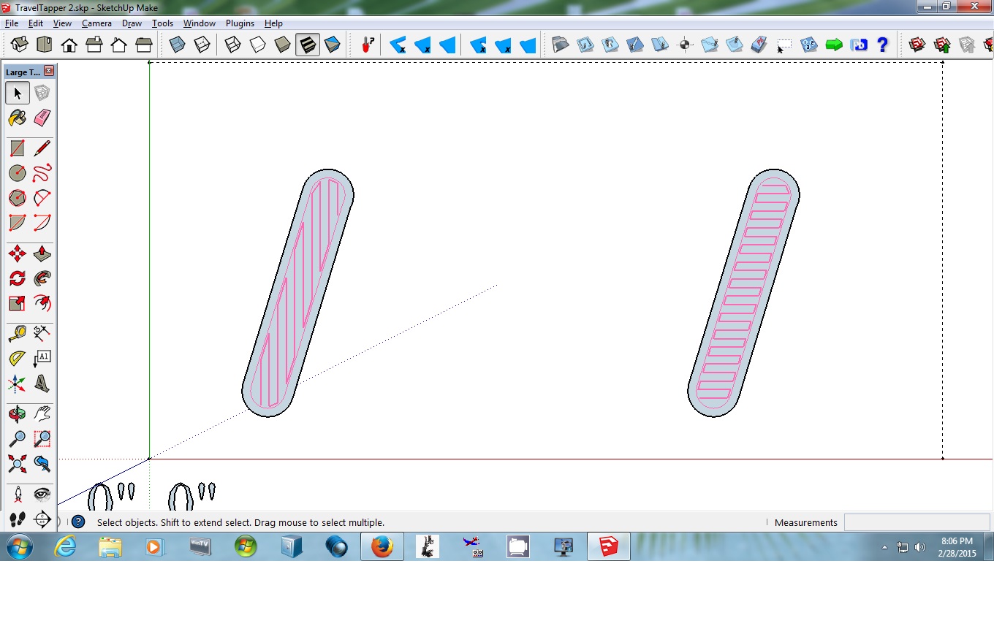The width and height of the screenshot is (994, 626).
Task: Click the Measurements input box
Action: point(917,522)
